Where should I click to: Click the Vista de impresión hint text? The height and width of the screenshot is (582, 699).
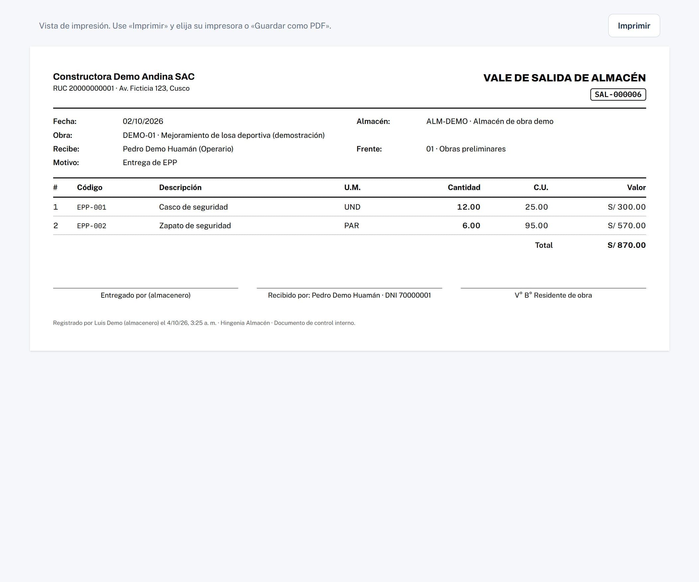[x=185, y=26]
